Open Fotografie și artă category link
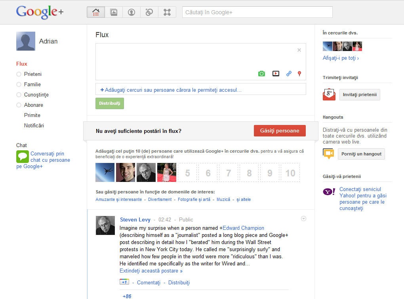Viewport: 404px width, 299px height. tap(194, 199)
